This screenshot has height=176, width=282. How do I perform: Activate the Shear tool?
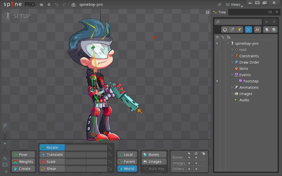52,169
